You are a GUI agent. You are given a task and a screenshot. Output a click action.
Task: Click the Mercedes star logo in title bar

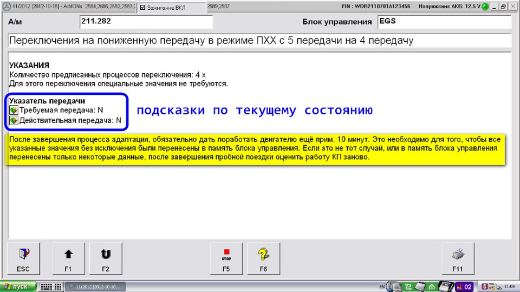[x=6, y=7]
